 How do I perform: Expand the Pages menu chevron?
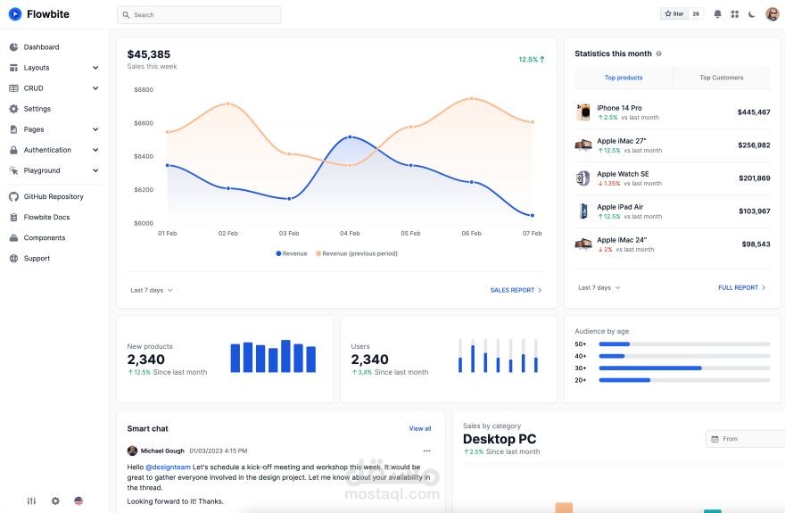[x=95, y=129]
